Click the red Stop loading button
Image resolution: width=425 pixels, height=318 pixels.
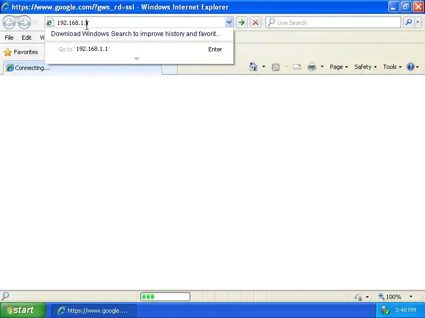click(x=256, y=23)
